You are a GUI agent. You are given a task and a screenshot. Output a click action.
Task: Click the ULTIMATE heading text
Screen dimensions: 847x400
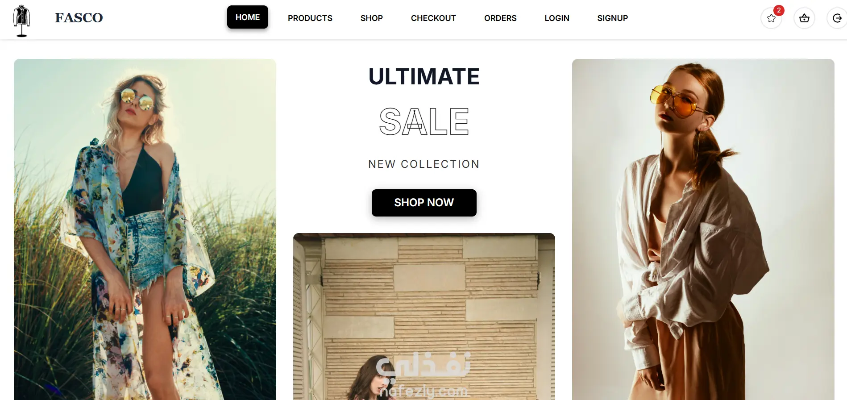tap(424, 77)
